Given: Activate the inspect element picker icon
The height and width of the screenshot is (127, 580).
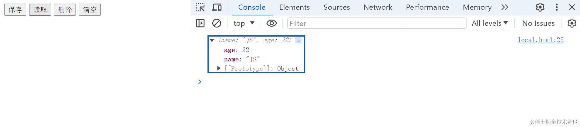Looking at the screenshot, I should coord(200,7).
